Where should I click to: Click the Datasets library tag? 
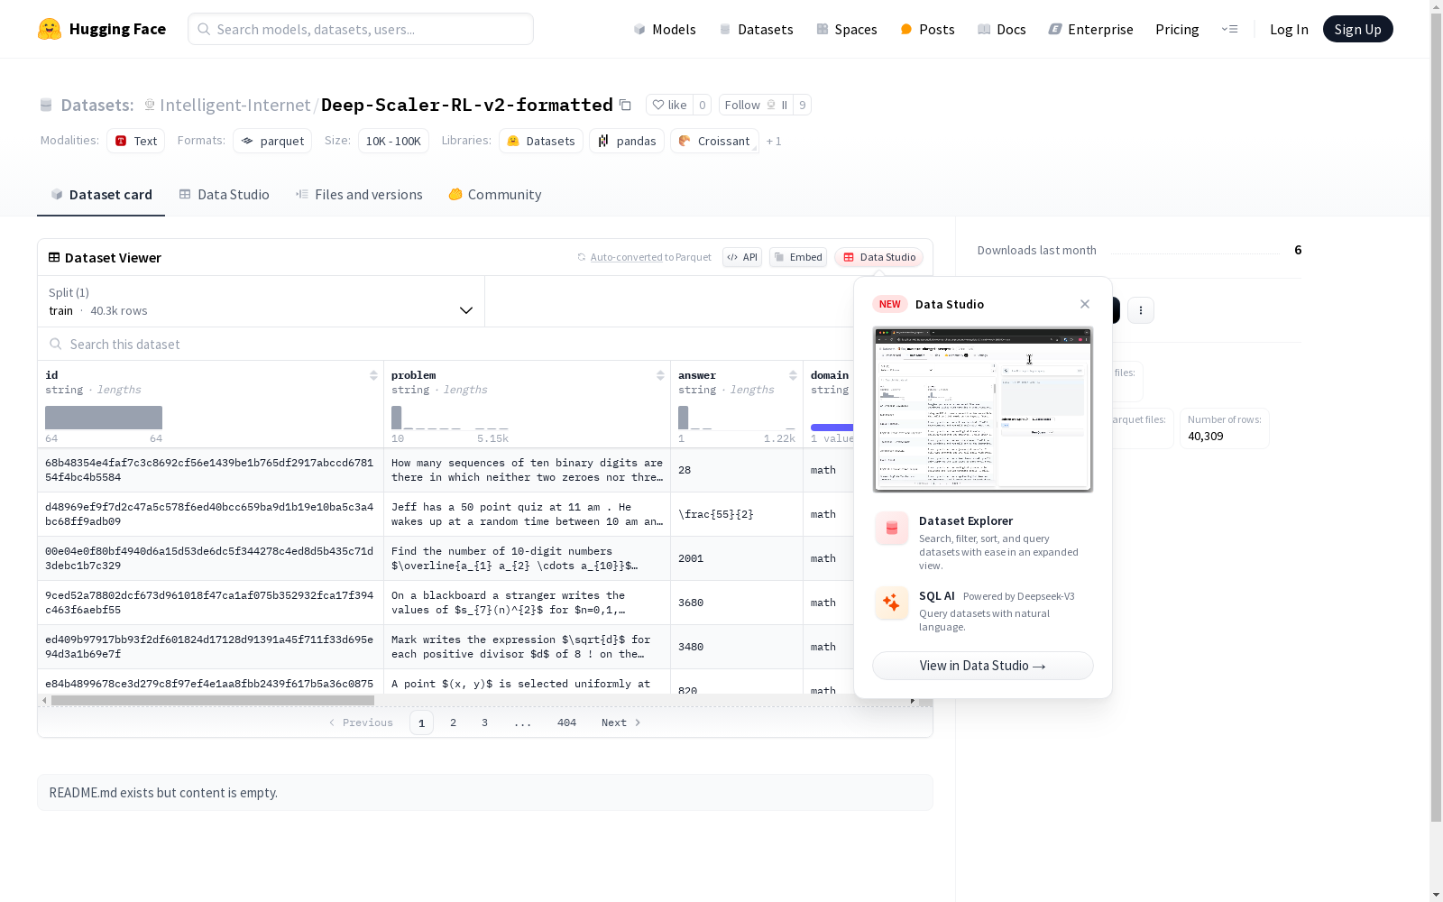541,141
